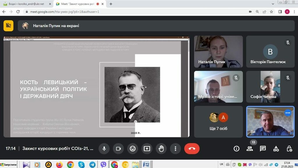The width and height of the screenshot is (298, 168).
Task: Select the 'Ще 7 осіб' participants tile
Action: click(218, 122)
